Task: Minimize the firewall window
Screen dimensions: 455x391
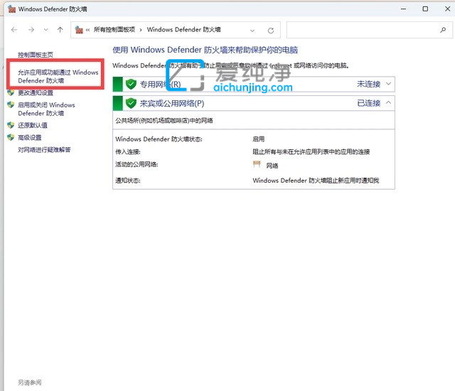Action: 403,9
